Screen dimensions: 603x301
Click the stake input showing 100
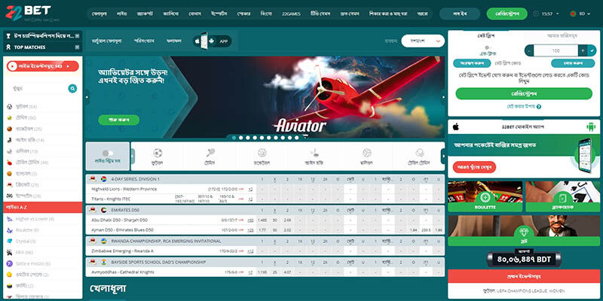pyautogui.click(x=556, y=50)
